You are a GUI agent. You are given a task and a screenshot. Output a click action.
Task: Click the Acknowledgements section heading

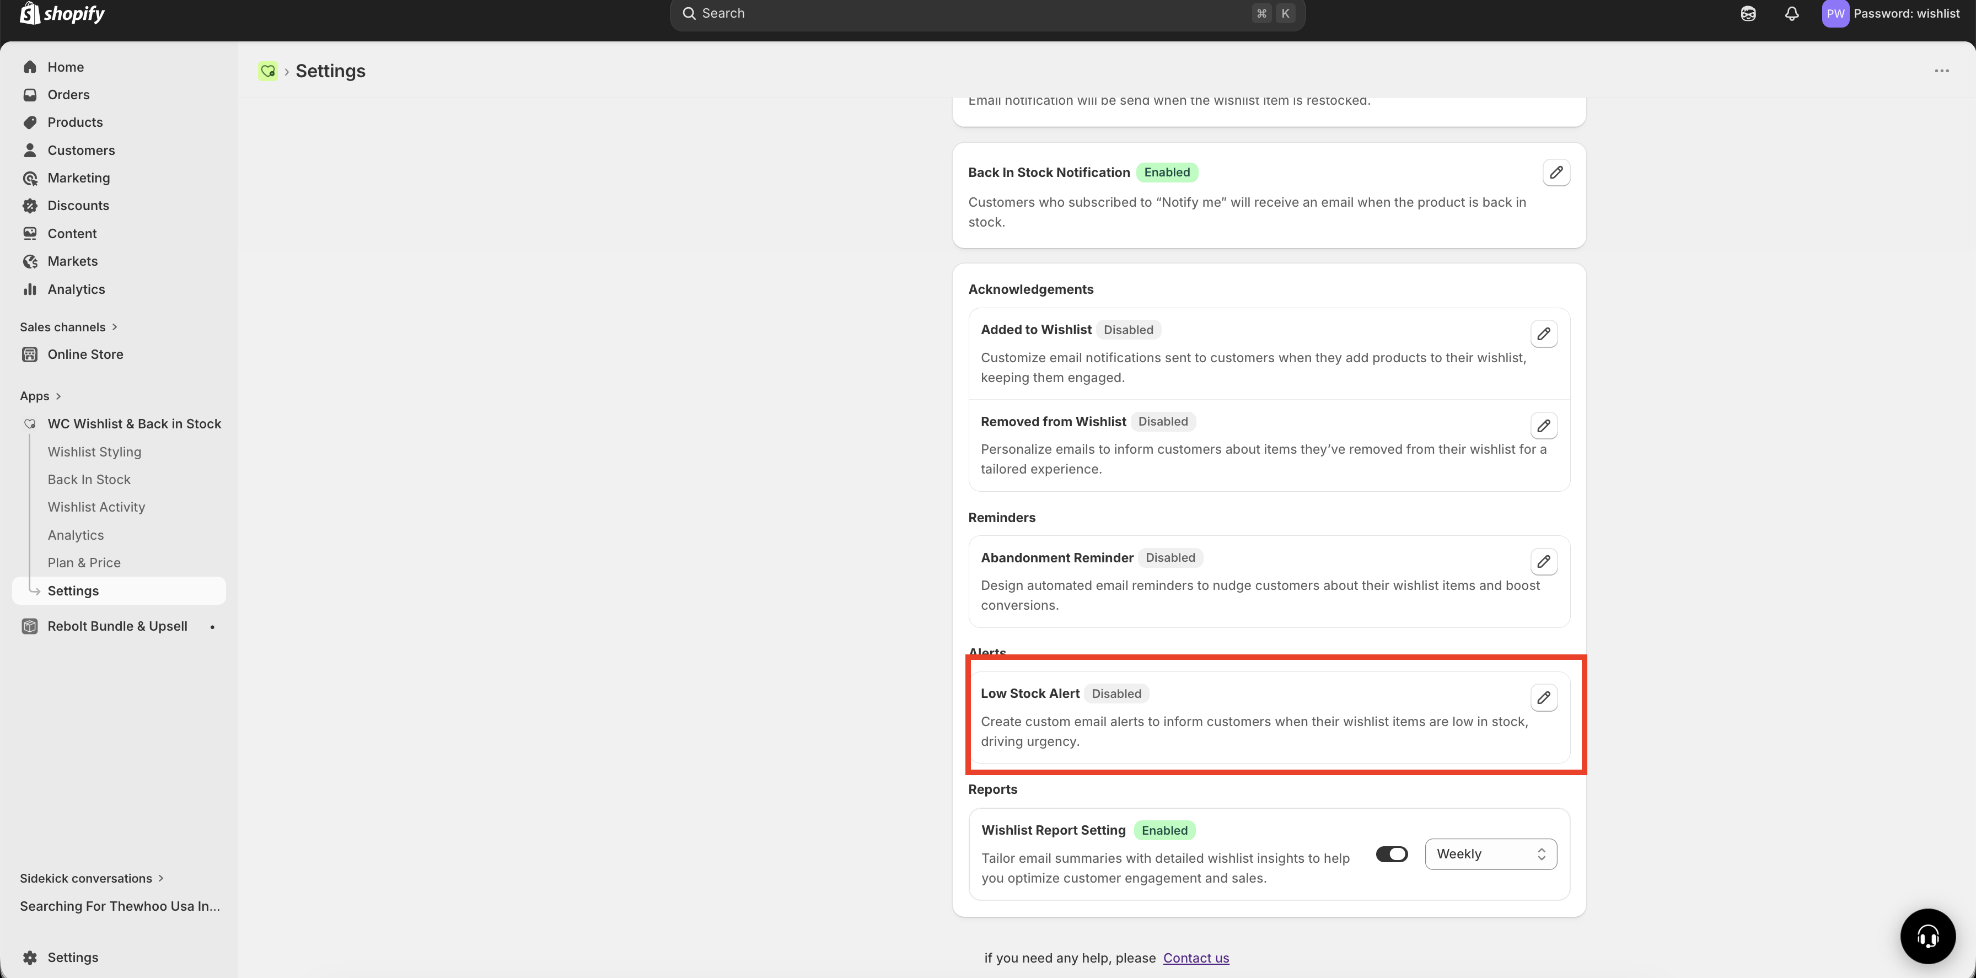[1030, 289]
